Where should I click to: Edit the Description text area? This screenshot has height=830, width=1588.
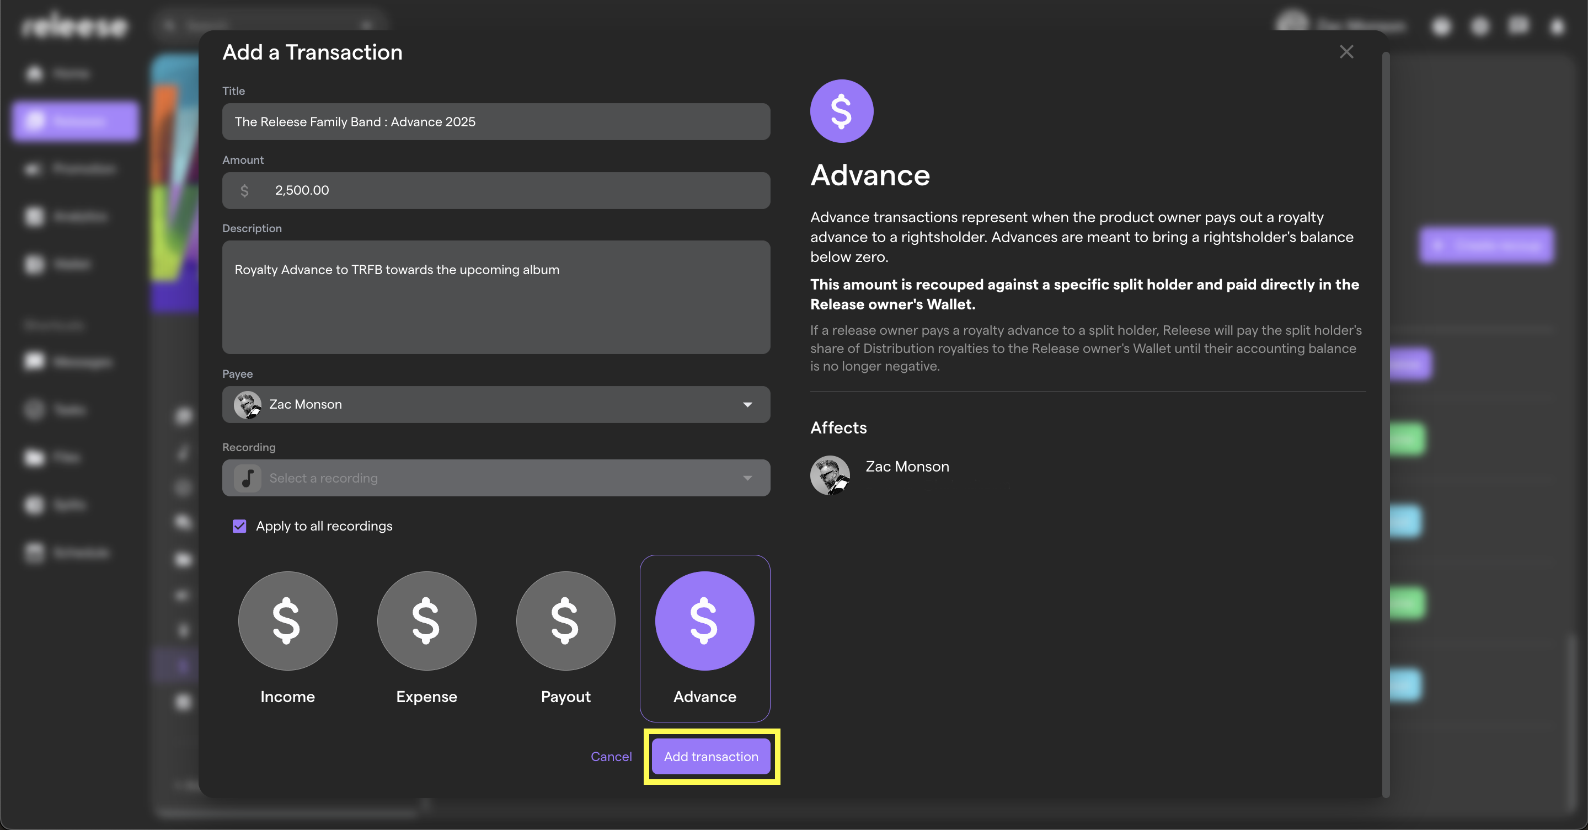496,297
